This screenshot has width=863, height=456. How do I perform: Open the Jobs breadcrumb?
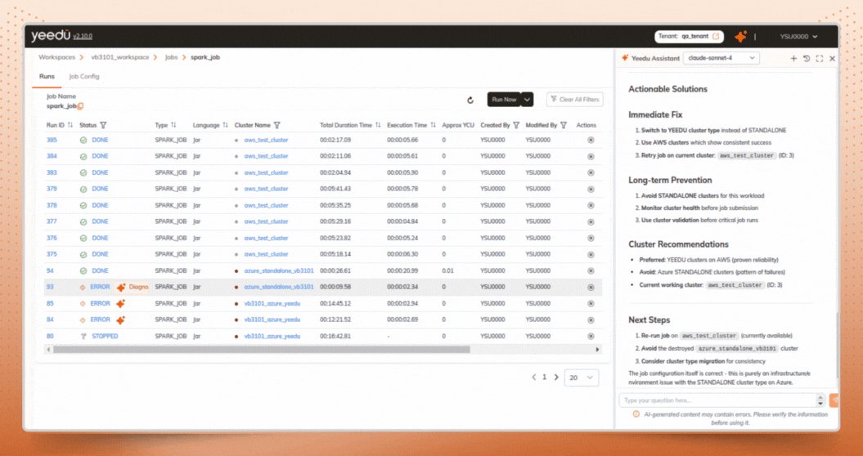[x=171, y=57]
